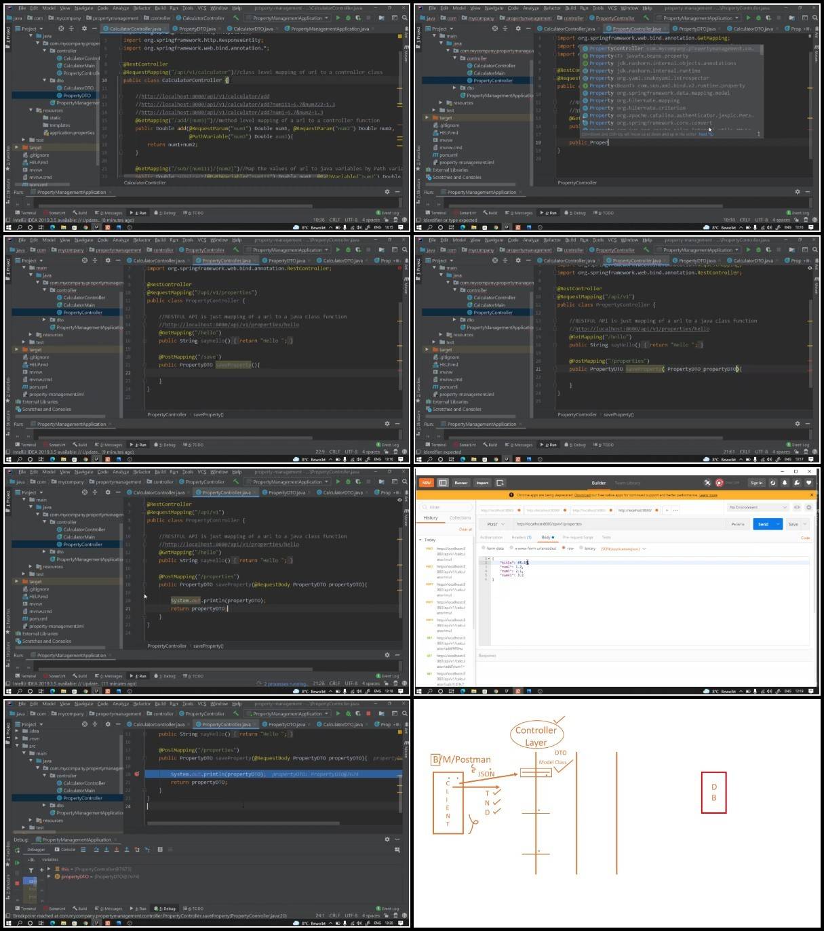Open the Send button dropdown arrow
The image size is (824, 931).
click(777, 524)
